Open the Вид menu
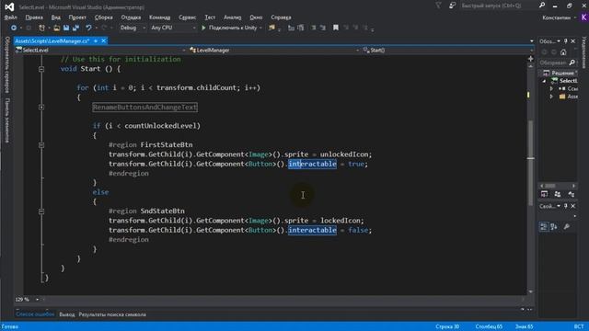 [x=55, y=17]
